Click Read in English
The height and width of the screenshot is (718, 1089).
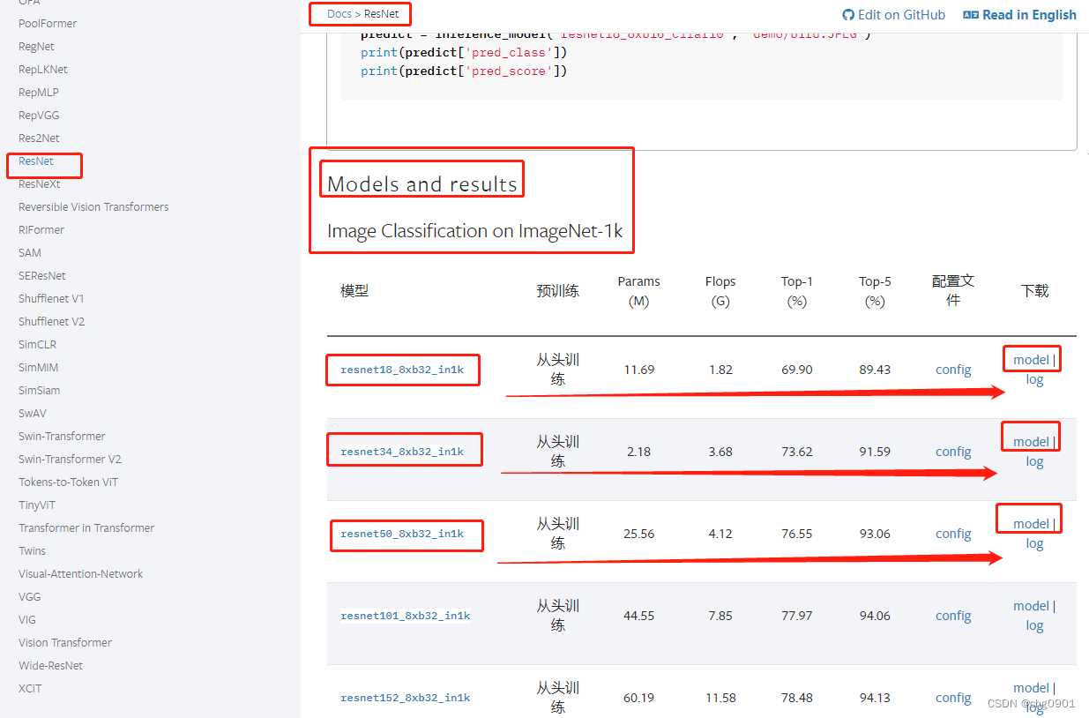tap(1028, 14)
